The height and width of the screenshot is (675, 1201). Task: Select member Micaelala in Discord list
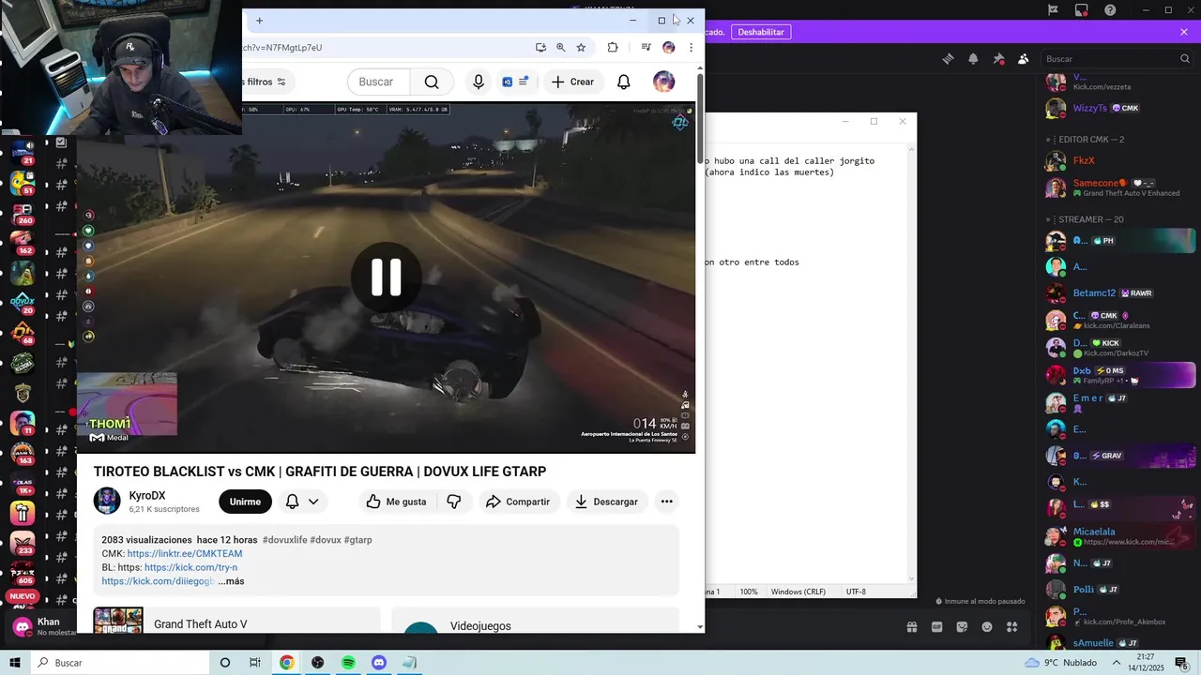pos(1119,536)
